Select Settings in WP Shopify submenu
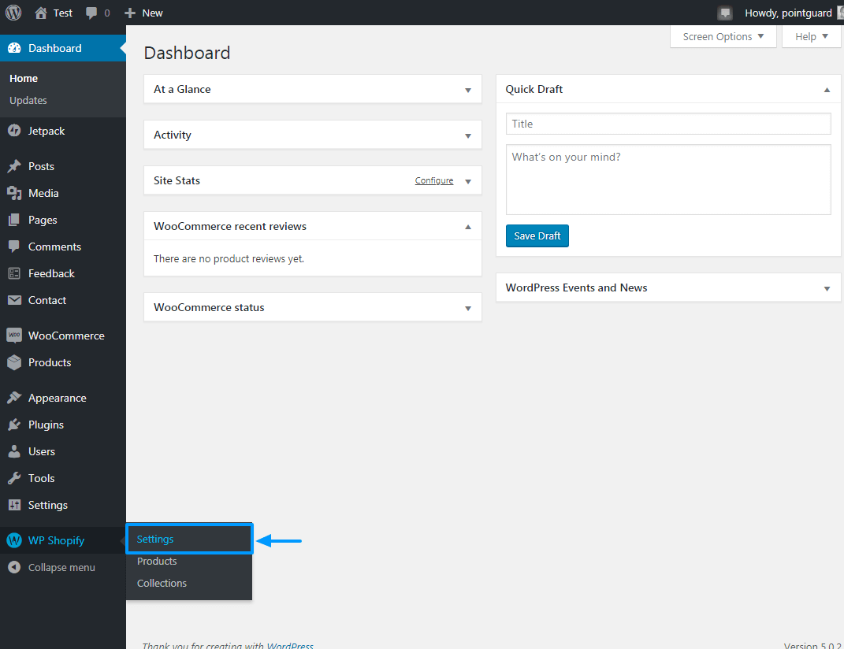The image size is (844, 649). [x=155, y=540]
